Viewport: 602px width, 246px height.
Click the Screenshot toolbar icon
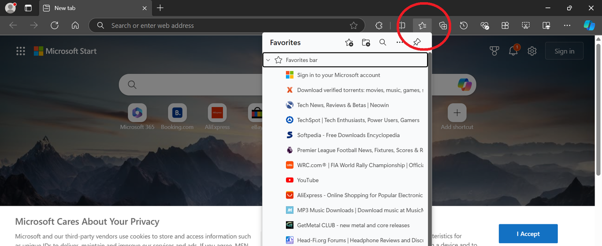tap(526, 26)
